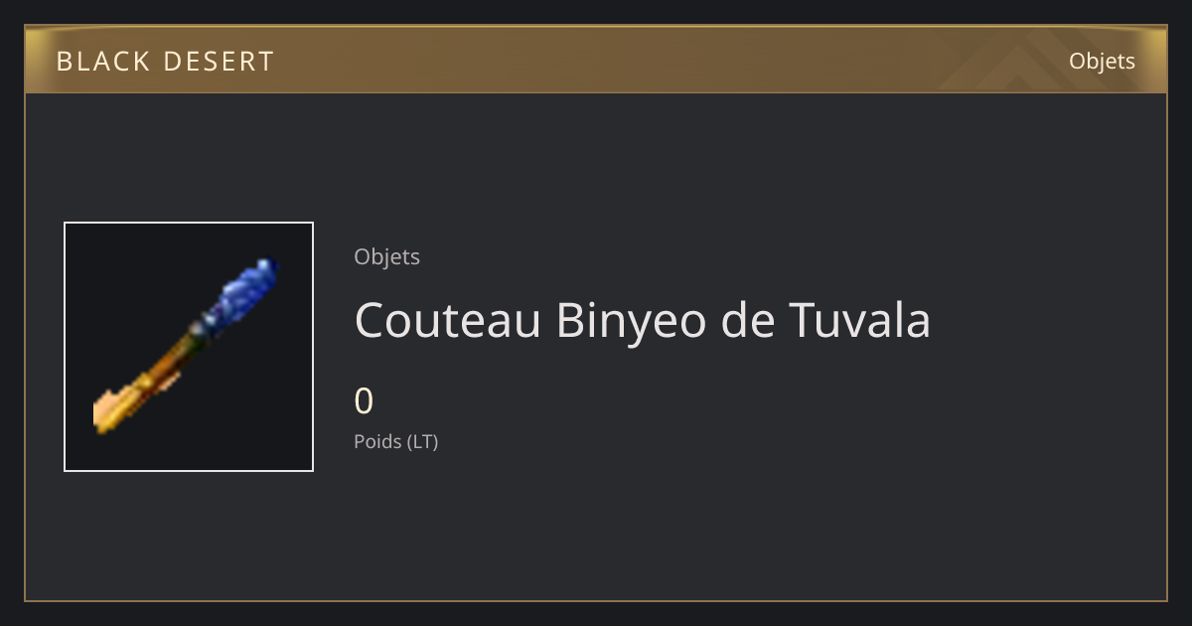
Task: Click the word Couteau in the item name
Action: click(447, 320)
